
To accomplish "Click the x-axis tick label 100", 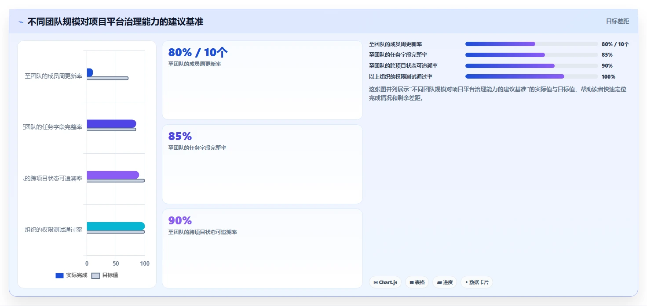I will (144, 264).
